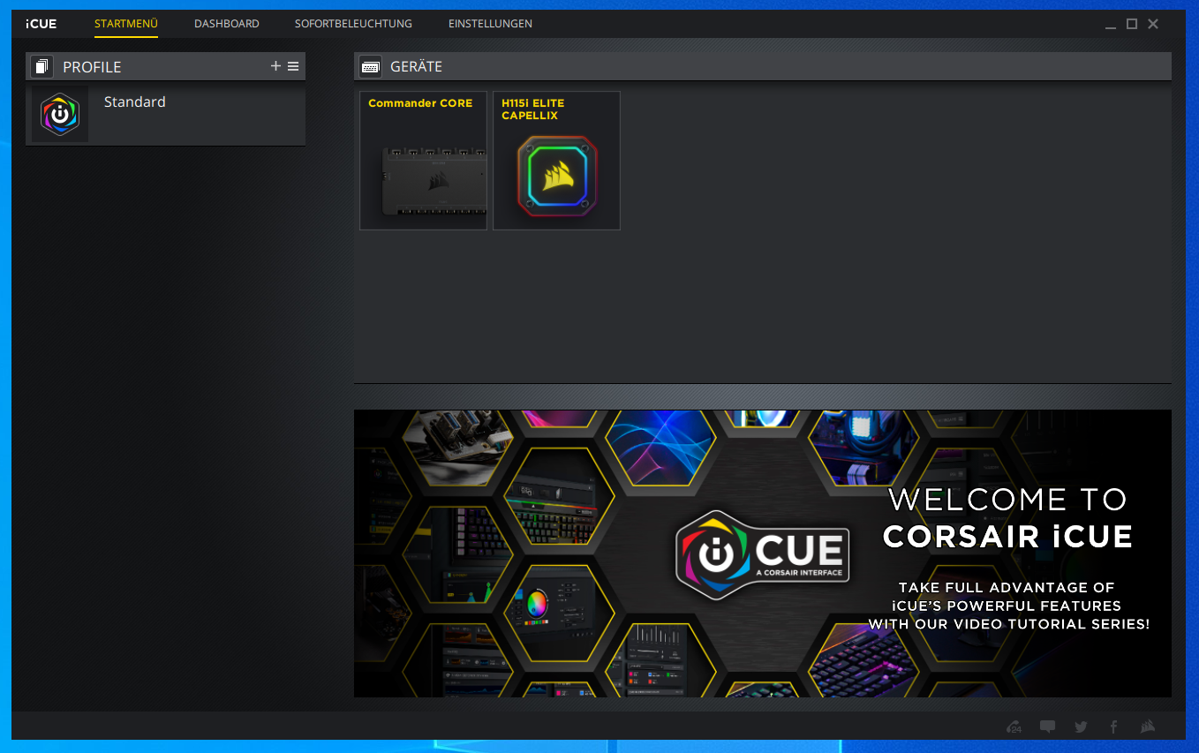This screenshot has width=1199, height=753.
Task: Click the Corsair sails logo icon
Action: pyautogui.click(x=1147, y=727)
